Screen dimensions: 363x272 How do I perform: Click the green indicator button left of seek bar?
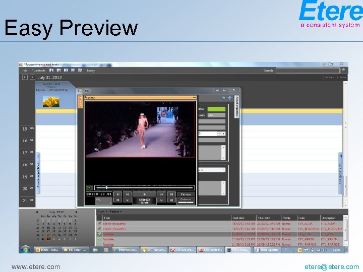tap(89, 188)
